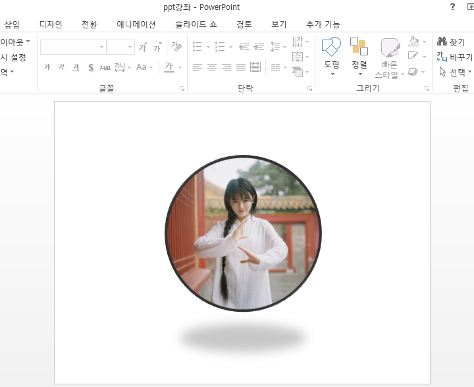Screen dimensions: 474x387
Task: Apply the font color 가 button
Action: click(169, 67)
